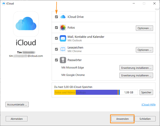Open the iCloud-Hilfe link
The height and width of the screenshot is (126, 160).
[149, 104]
